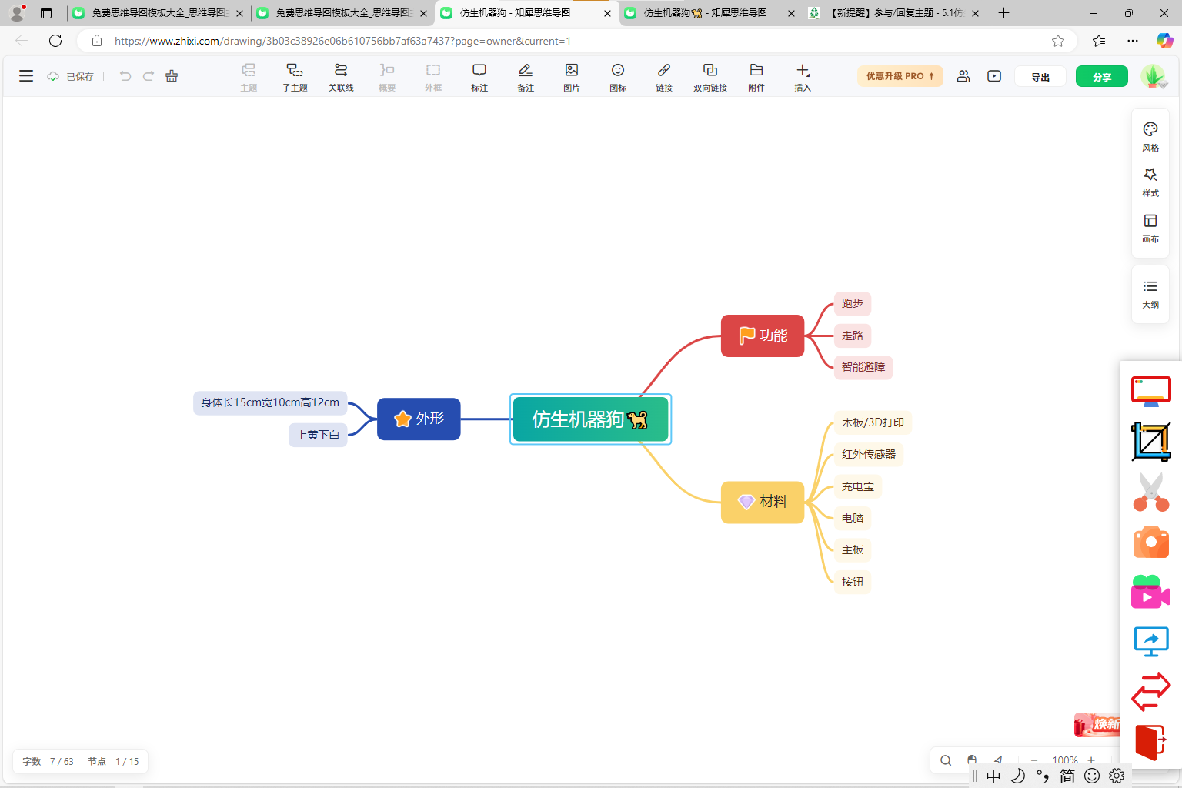Select the 身体长15cm宽10cm高12cm node

point(270,402)
